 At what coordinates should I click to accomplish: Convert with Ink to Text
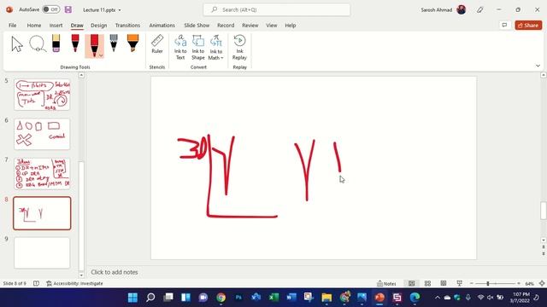tap(180, 48)
